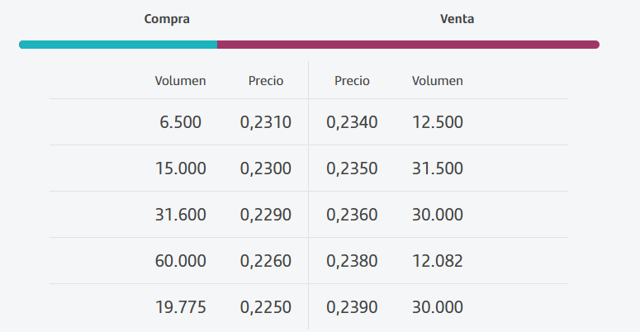Viewport: 640px width, 332px height.
Task: Click the buy-side Volumen column header
Action: click(x=180, y=81)
